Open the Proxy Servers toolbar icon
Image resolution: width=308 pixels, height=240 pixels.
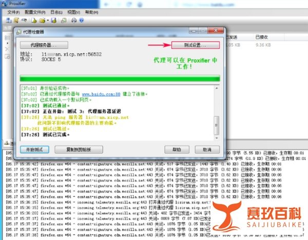(8, 20)
